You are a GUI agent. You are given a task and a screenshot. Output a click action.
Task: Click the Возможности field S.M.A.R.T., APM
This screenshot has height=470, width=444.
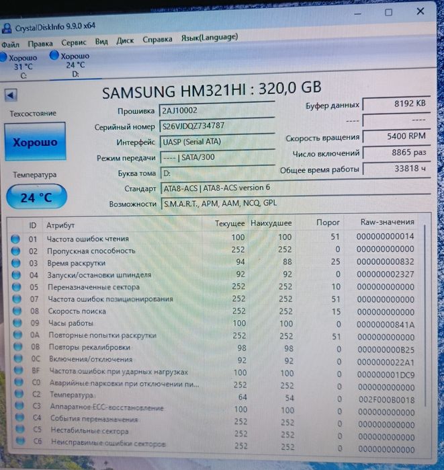coord(296,203)
